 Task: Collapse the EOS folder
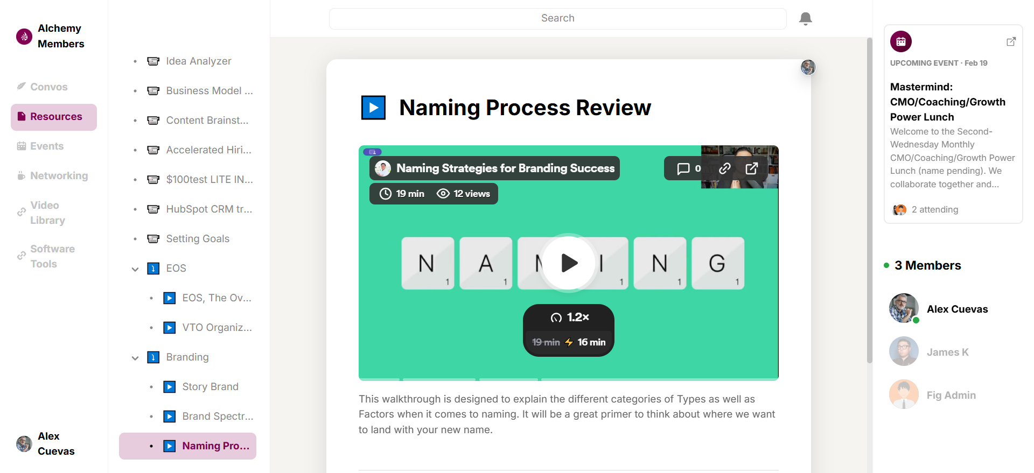tap(135, 269)
